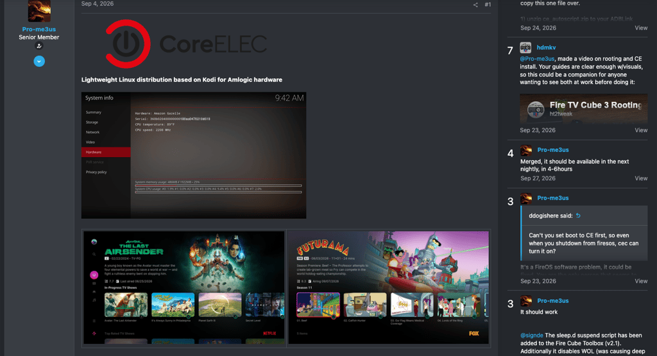The height and width of the screenshot is (356, 657).
Task: View the Sep 23 reply quoting ddogishere
Action: 641,282
